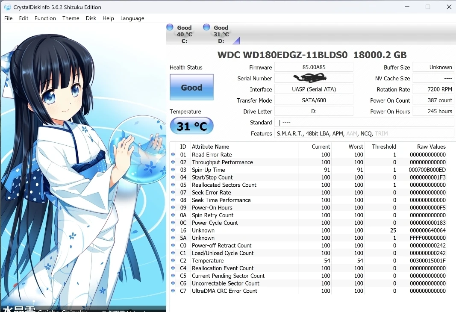The image size is (456, 312).
Task: Click status dot of attribute 5A Unknown row
Action: pos(174,238)
